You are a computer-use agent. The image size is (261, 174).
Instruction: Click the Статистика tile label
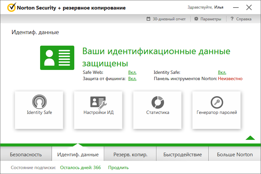coord(158,112)
